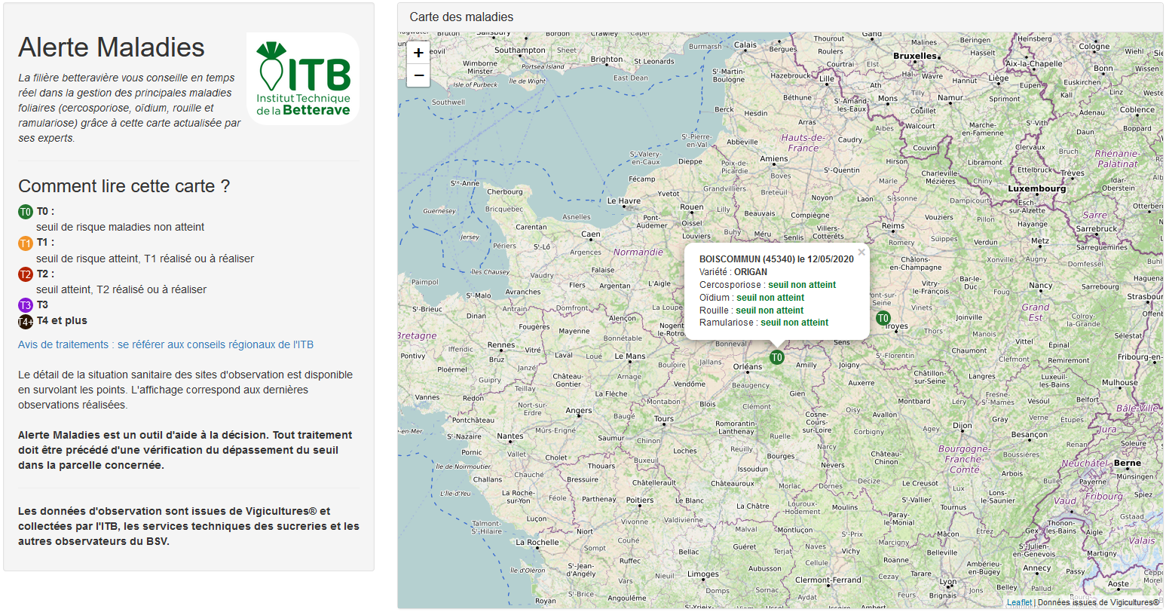Click the 'Variété : ORIGAN' line in popup
The height and width of the screenshot is (612, 1166).
click(x=733, y=272)
